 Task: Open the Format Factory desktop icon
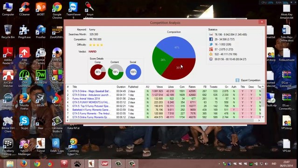[x=41, y=56]
